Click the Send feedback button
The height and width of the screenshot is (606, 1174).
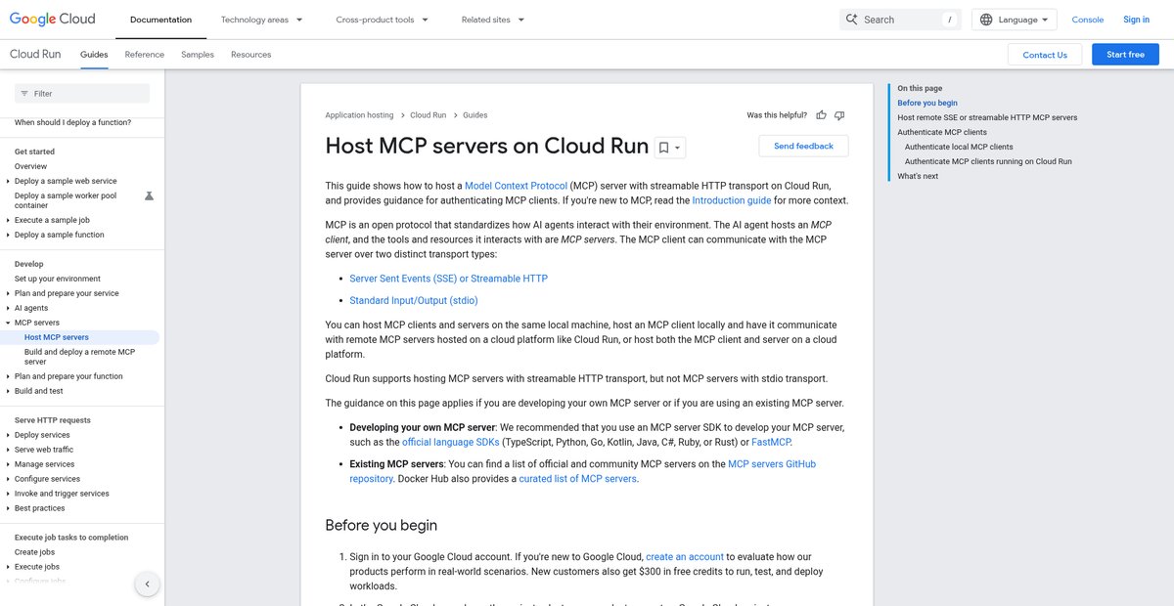pos(803,146)
